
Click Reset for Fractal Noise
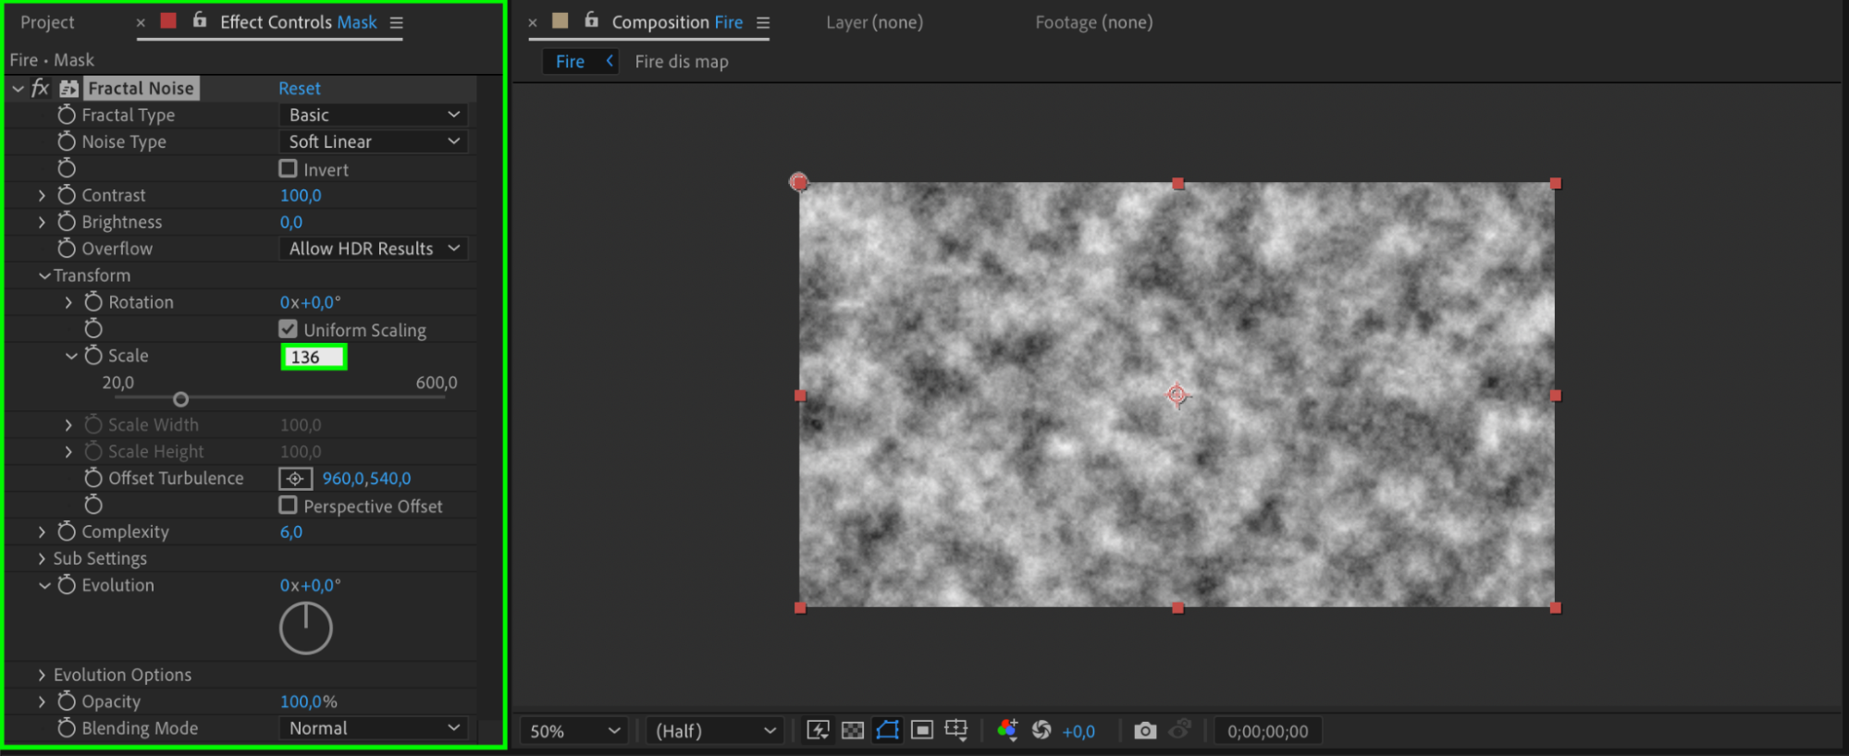click(300, 89)
